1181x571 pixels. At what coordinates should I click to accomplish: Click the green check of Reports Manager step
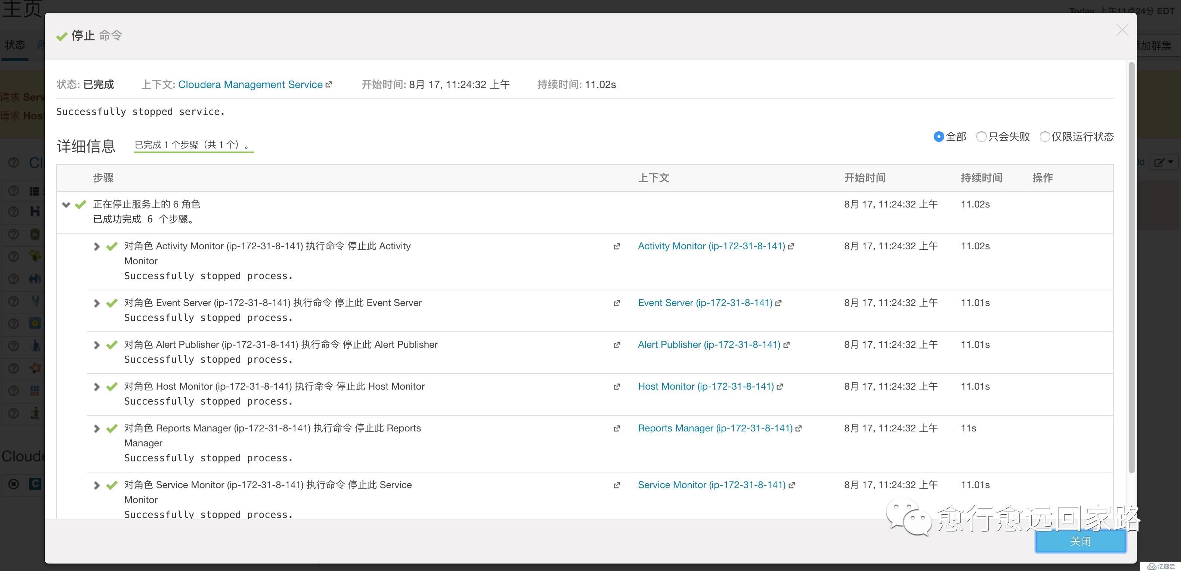pyautogui.click(x=111, y=428)
